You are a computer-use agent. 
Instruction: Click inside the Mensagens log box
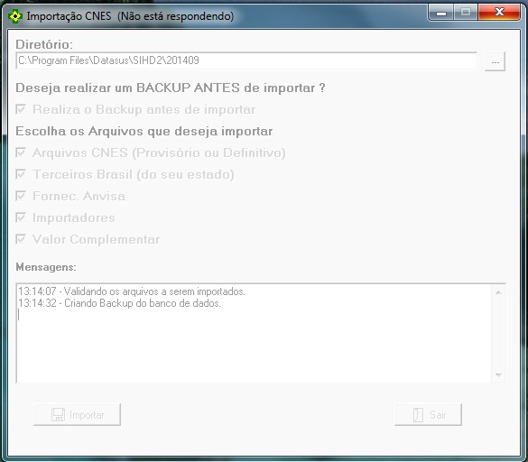(255, 333)
